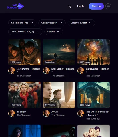Image resolution: width=118 pixels, height=137 pixels.
Task: Click the WP Stream logo
Action: pos(15,6)
